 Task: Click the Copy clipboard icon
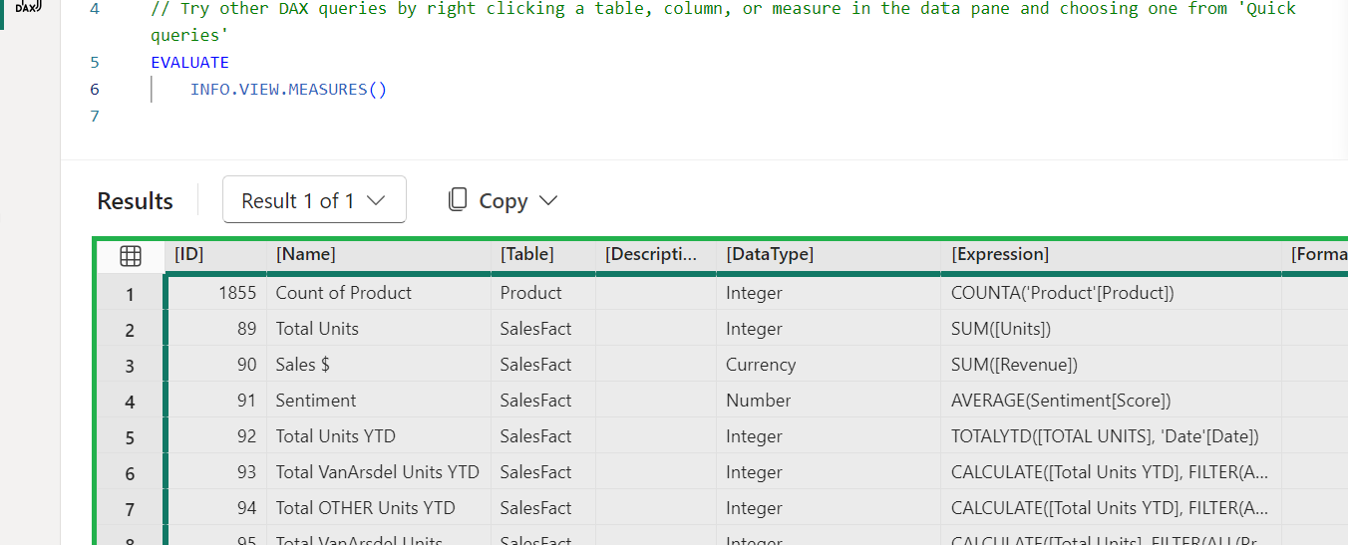458,199
